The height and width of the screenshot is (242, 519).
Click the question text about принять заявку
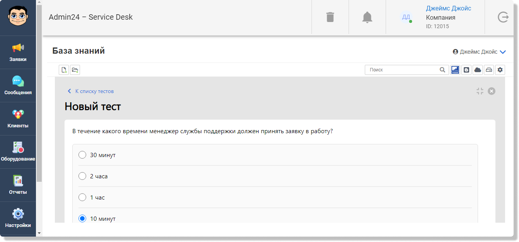click(203, 131)
